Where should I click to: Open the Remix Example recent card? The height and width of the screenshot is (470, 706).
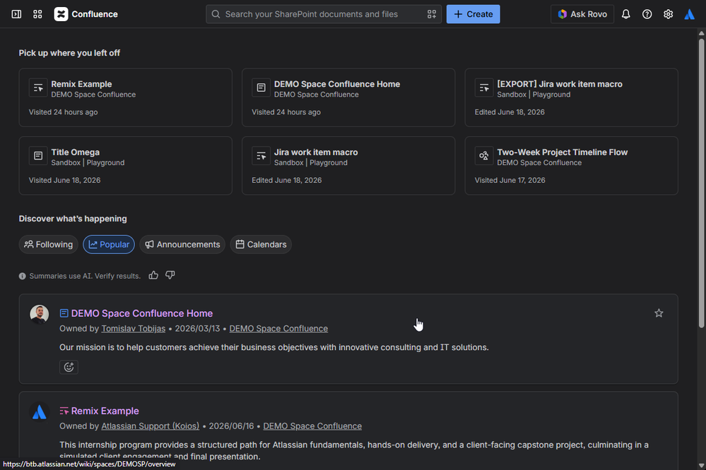[126, 97]
